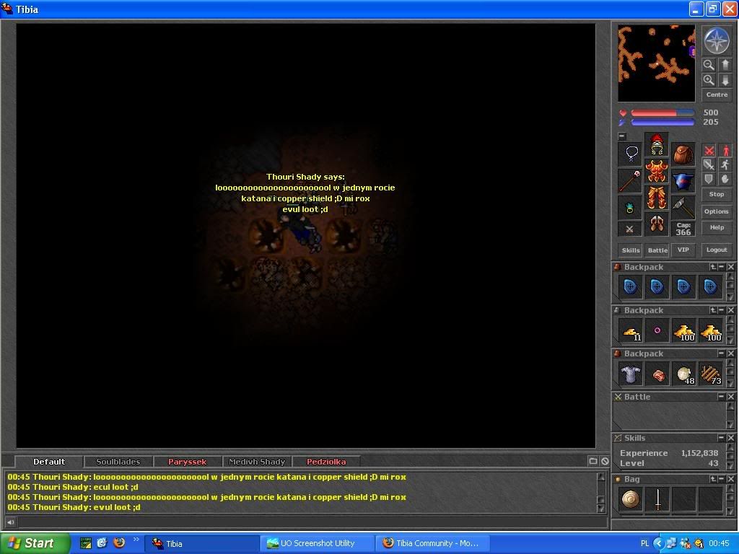739x554 pixels.
Task: Open the VIP list button
Action: (683, 250)
